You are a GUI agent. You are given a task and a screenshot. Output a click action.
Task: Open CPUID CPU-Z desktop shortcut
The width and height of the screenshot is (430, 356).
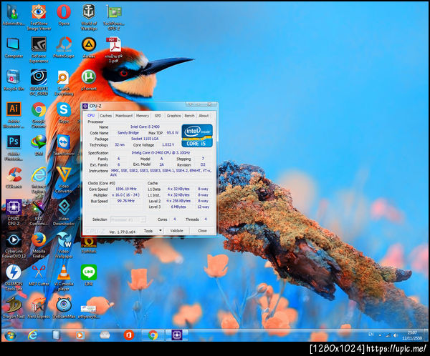point(14,212)
